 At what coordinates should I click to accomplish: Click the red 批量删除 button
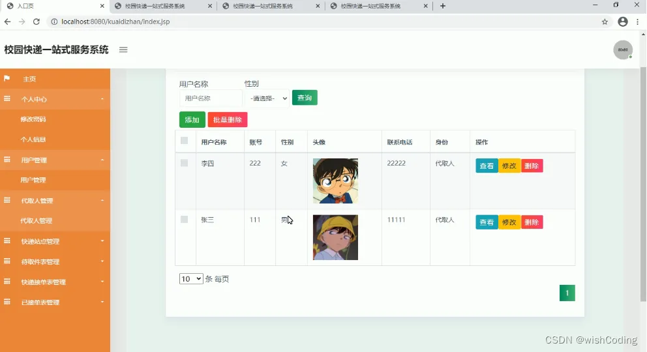click(228, 119)
